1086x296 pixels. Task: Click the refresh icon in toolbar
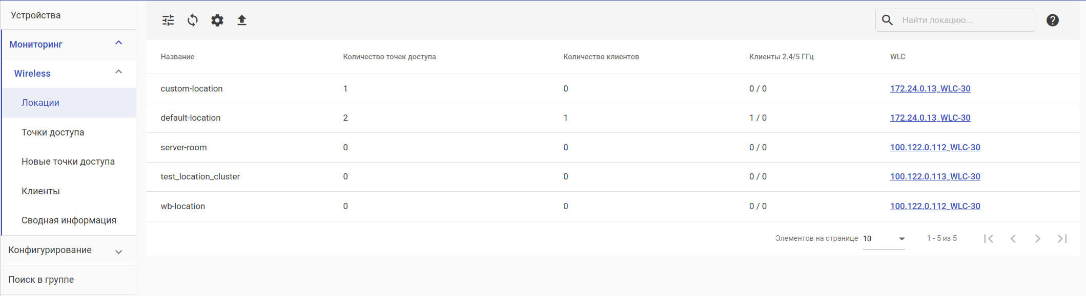(x=193, y=20)
